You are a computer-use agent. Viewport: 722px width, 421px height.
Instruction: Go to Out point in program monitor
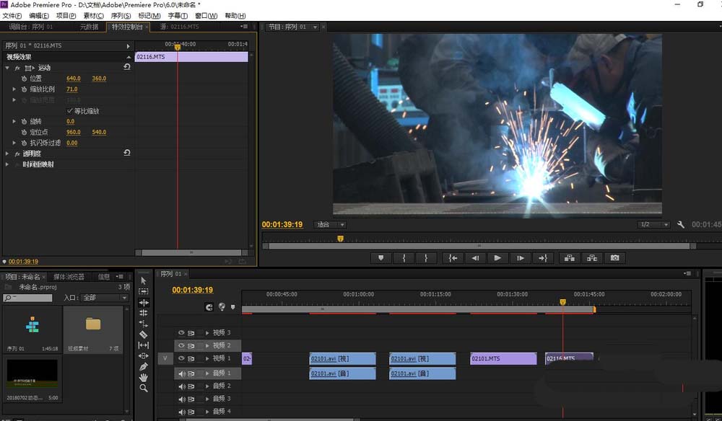[543, 258]
